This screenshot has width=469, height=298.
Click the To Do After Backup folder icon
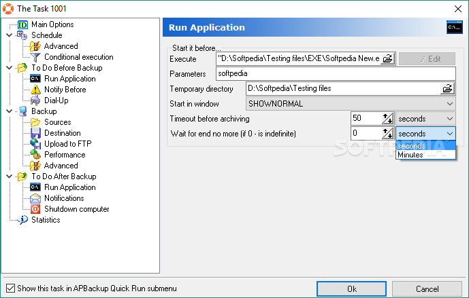(22, 176)
